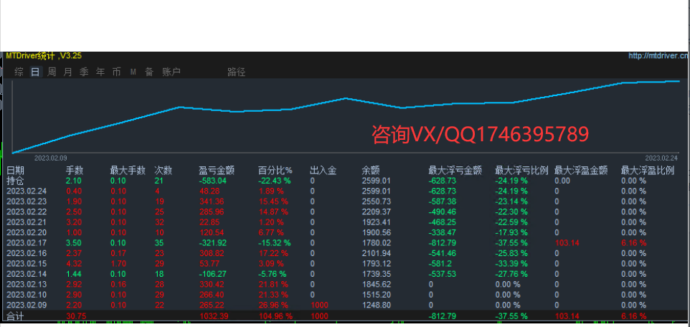
Task: Click the 48.28 profit cell
Action: pos(209,191)
